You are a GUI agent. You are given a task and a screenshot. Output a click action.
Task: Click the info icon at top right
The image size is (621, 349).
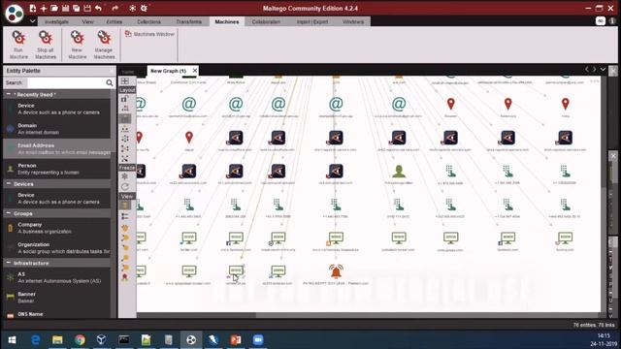click(x=612, y=21)
